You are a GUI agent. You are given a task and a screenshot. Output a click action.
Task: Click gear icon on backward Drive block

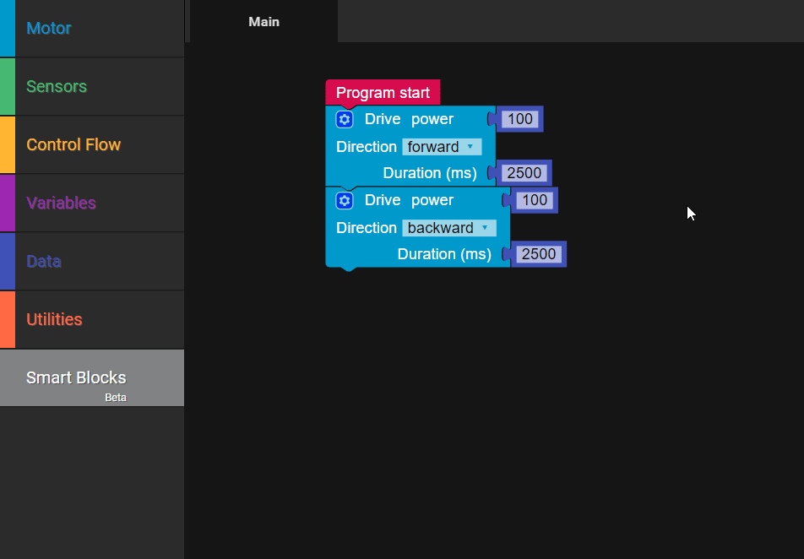click(x=345, y=200)
